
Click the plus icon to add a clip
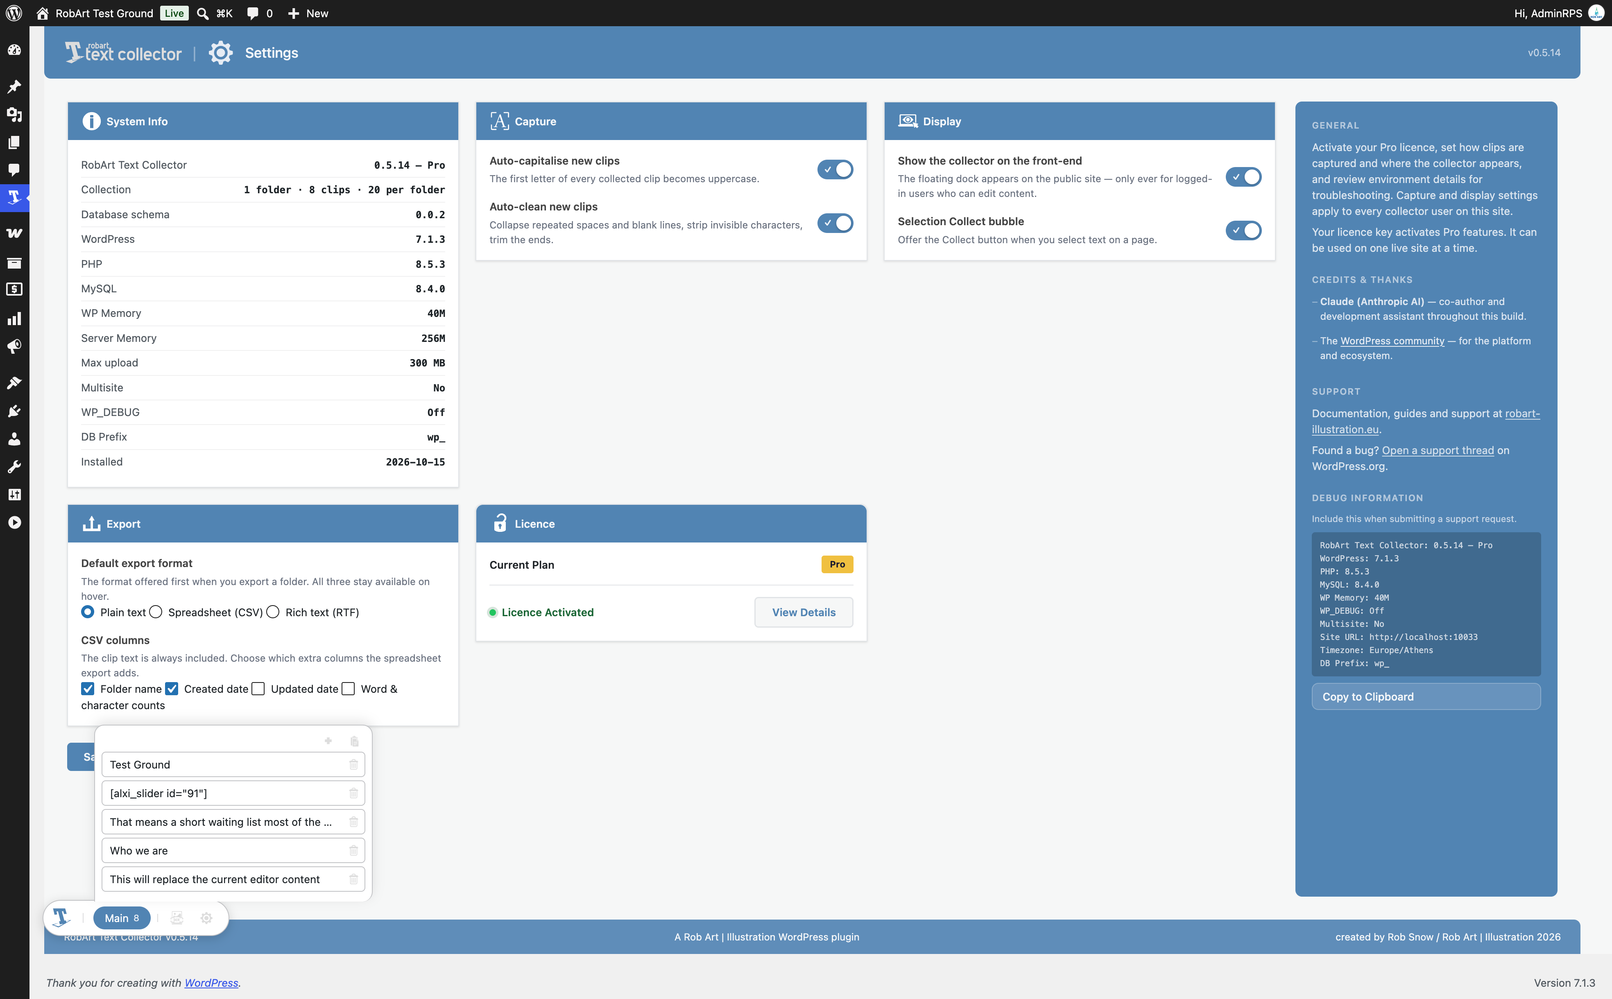pos(328,741)
